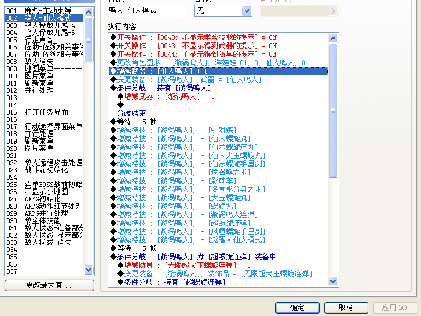This screenshot has width=421, height=316.
Task: Select empty event slot 037
Action: click(x=44, y=271)
